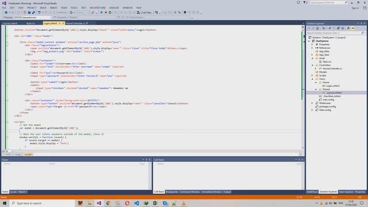Switch to the Team Explorer tab

(346, 192)
